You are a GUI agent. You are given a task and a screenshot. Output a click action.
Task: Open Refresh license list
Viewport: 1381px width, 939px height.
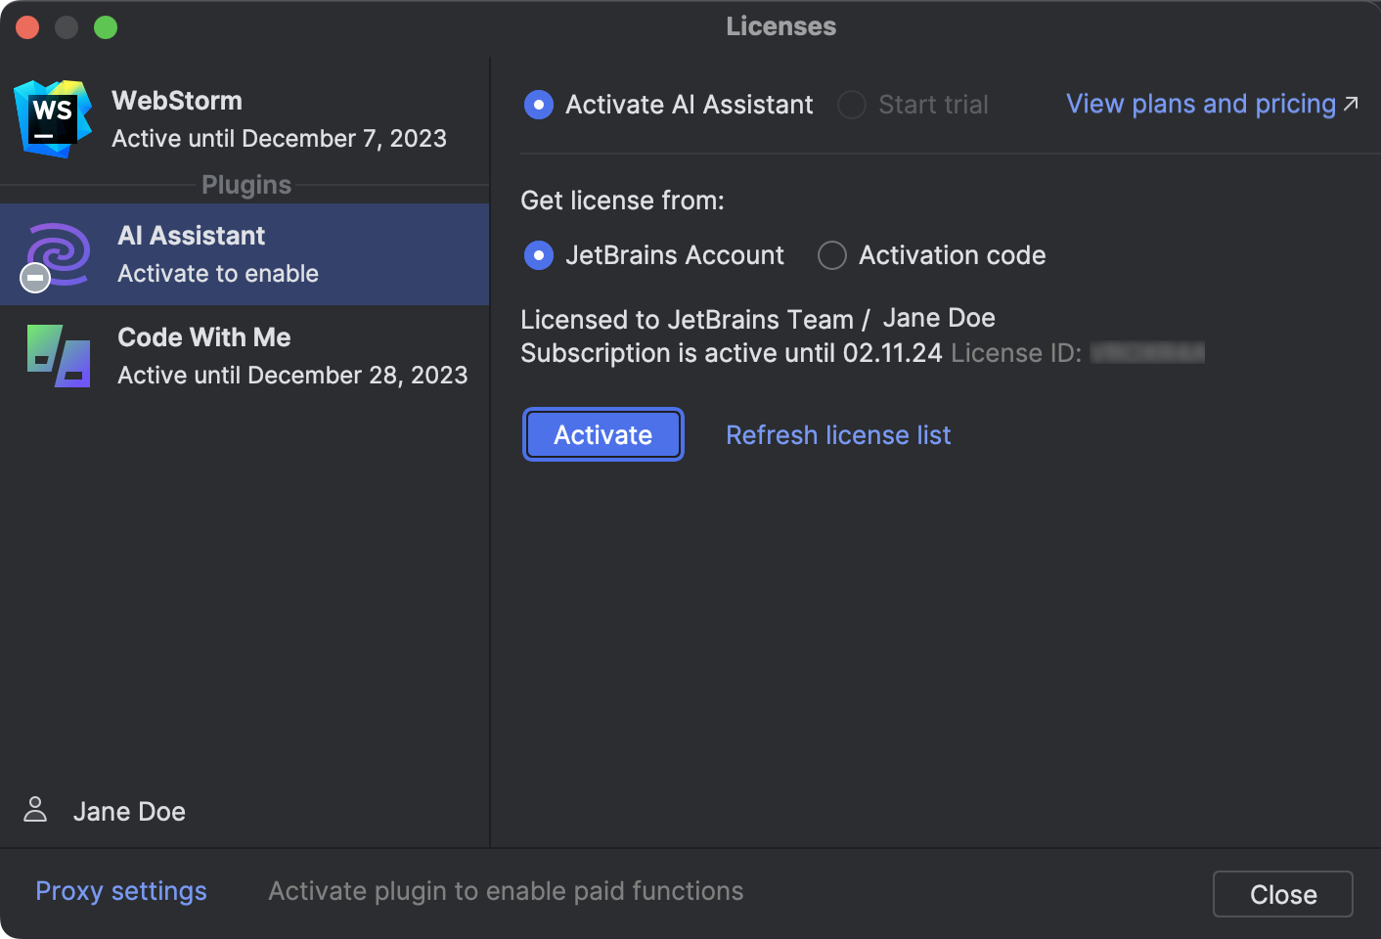click(838, 434)
